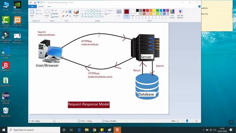
Task: Select the Pencil tool in Paint
Action: [63, 12]
